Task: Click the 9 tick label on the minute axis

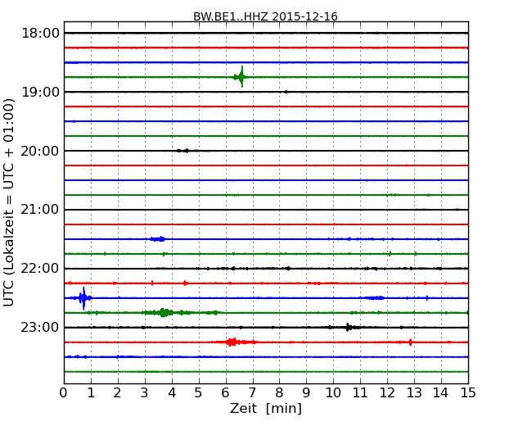Action: (x=306, y=393)
